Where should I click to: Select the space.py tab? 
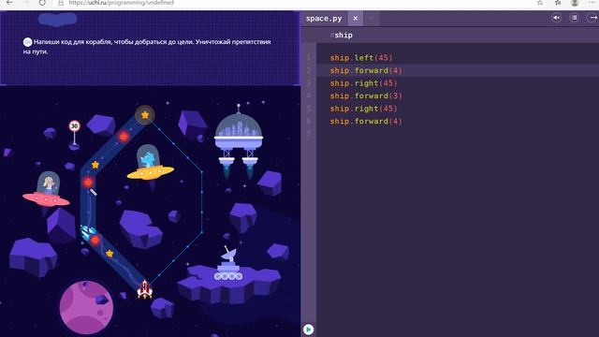324,19
